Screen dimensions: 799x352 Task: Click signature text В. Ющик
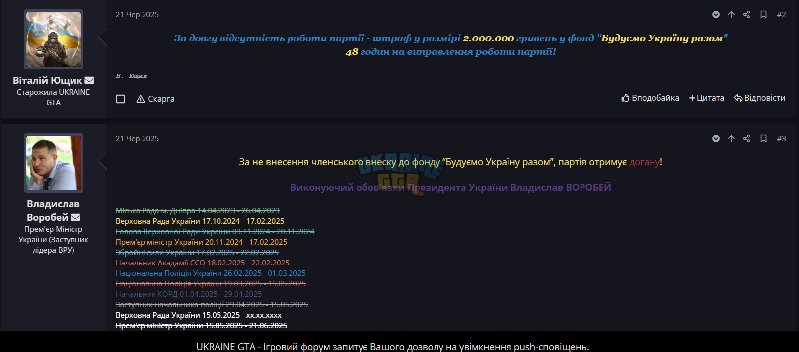pyautogui.click(x=132, y=76)
